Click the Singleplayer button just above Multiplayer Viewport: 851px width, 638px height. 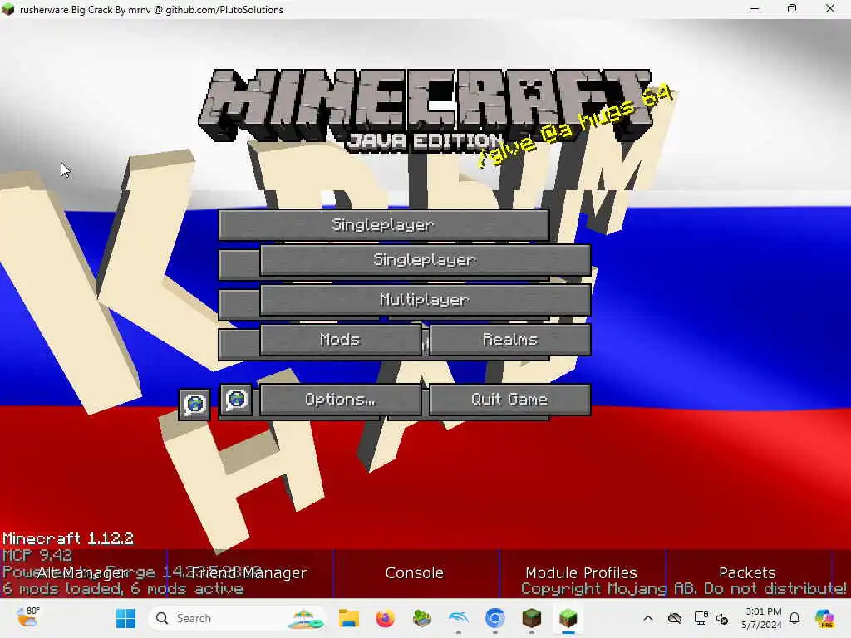click(425, 260)
